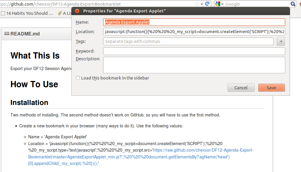This screenshot has width=301, height=172.
Task: Click 'Create a new bookmark in your browser' text
Action: [x=101, y=126]
